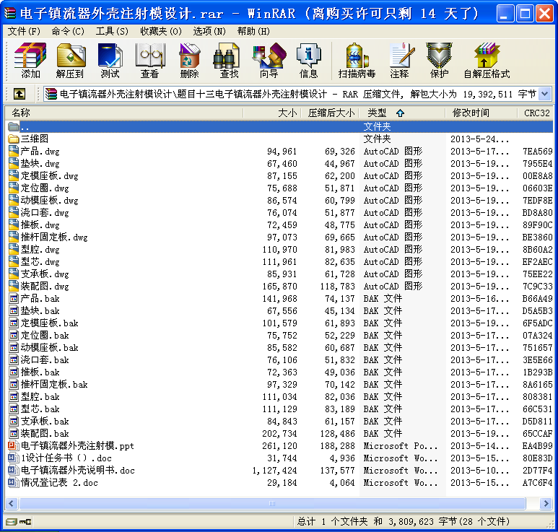Image resolution: width=558 pixels, height=532 pixels.
Task: Run the 测试 (Test) archive tool
Action: 110,61
